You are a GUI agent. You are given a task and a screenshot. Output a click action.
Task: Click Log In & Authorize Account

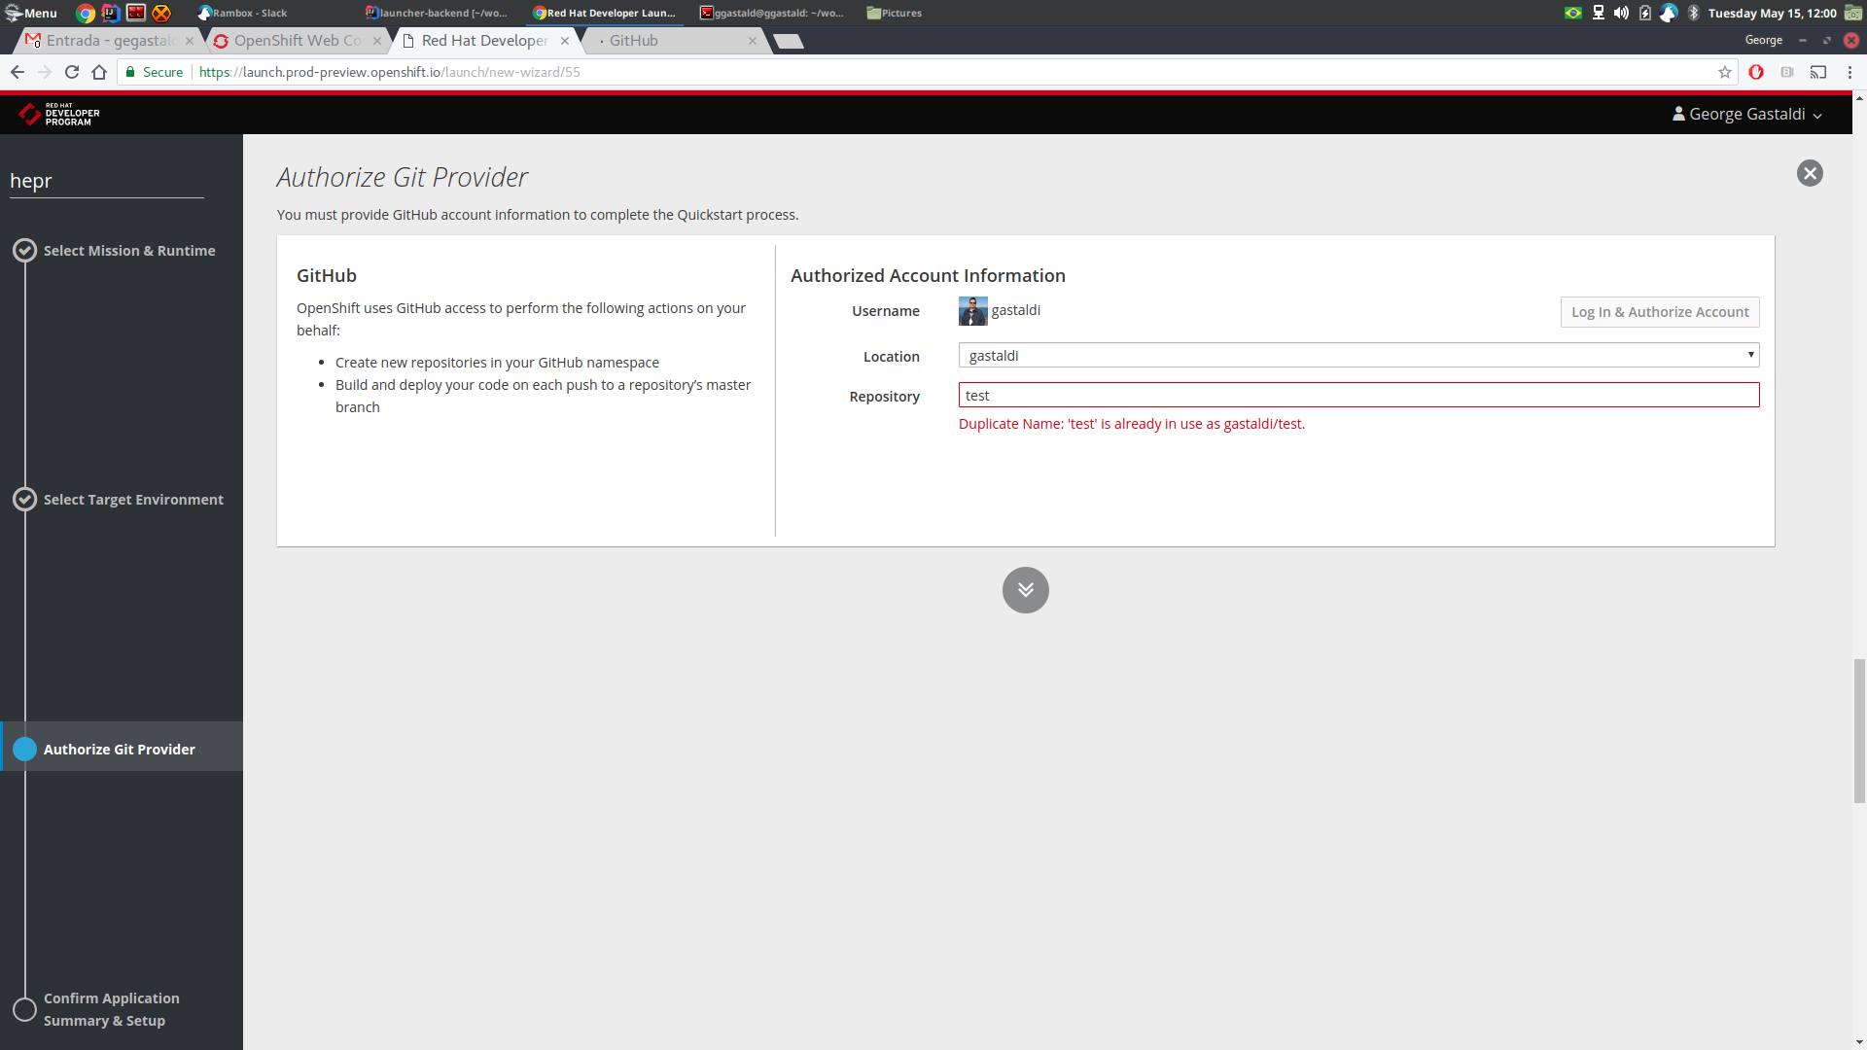pyautogui.click(x=1659, y=311)
